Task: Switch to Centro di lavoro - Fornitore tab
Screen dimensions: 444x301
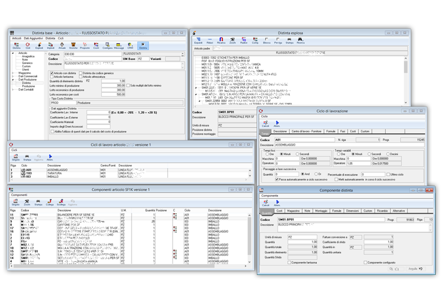Action: point(306,131)
